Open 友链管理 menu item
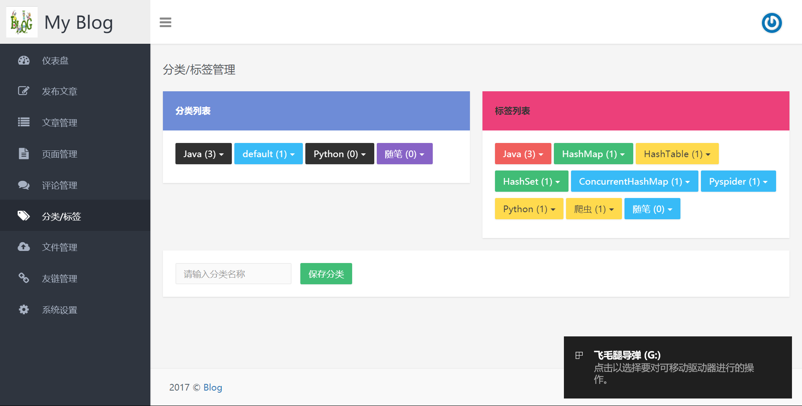 click(75, 278)
